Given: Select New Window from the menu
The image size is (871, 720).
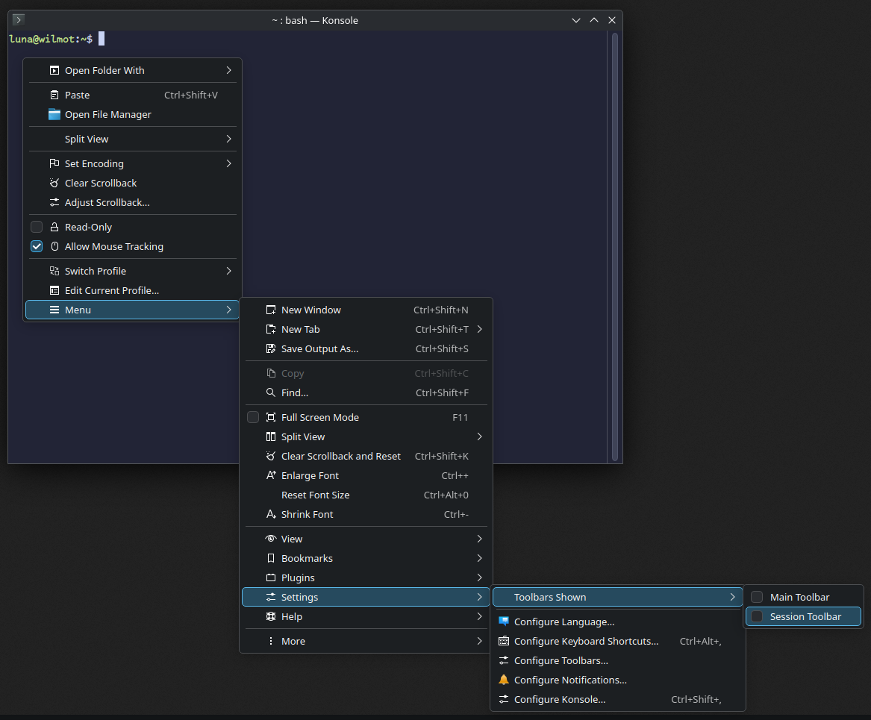Looking at the screenshot, I should pos(310,310).
